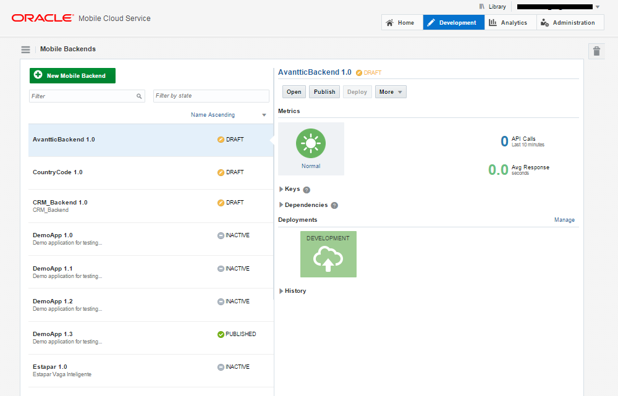Focus the Filter search field
Image resolution: width=618 pixels, height=396 pixels.
tap(87, 96)
